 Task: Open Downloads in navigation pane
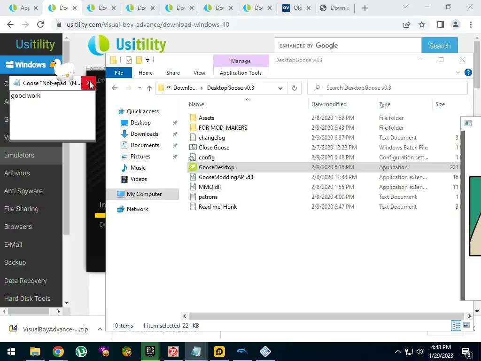[x=144, y=134]
